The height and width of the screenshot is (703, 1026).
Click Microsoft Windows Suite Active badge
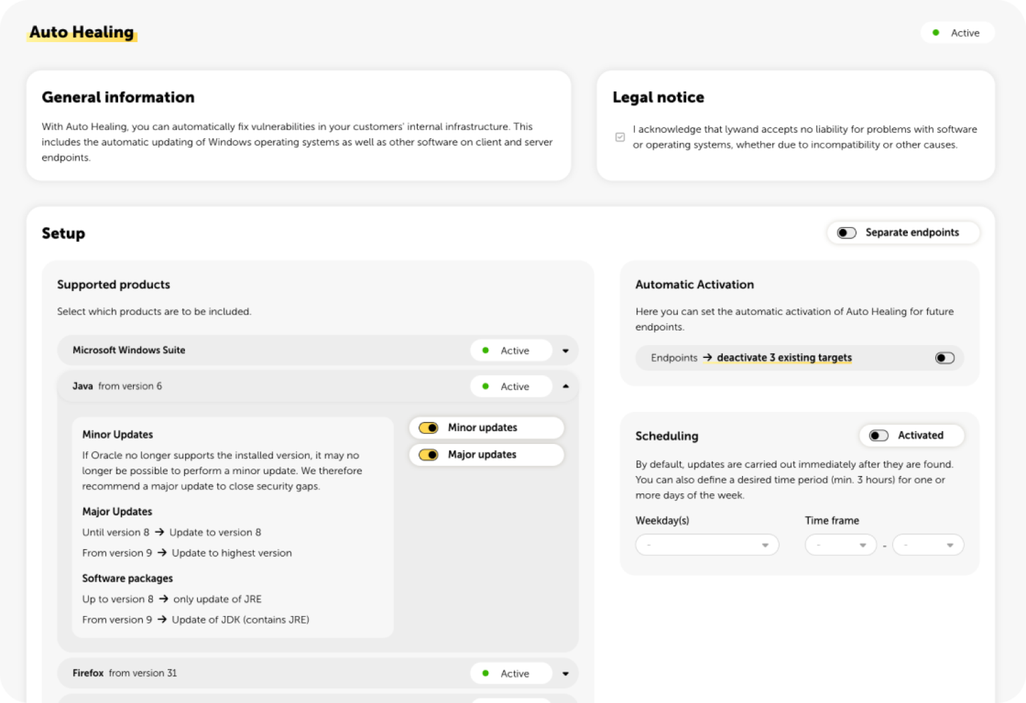coord(511,350)
